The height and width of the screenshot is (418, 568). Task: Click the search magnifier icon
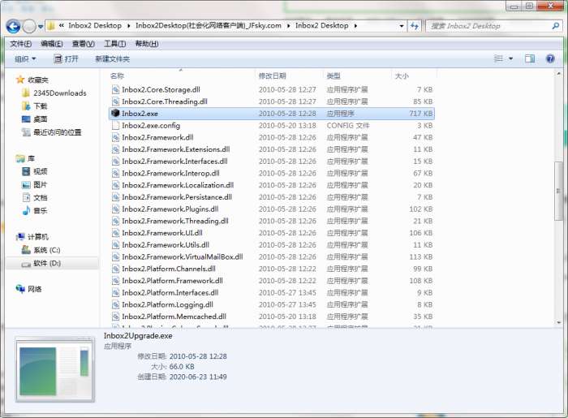(x=555, y=26)
